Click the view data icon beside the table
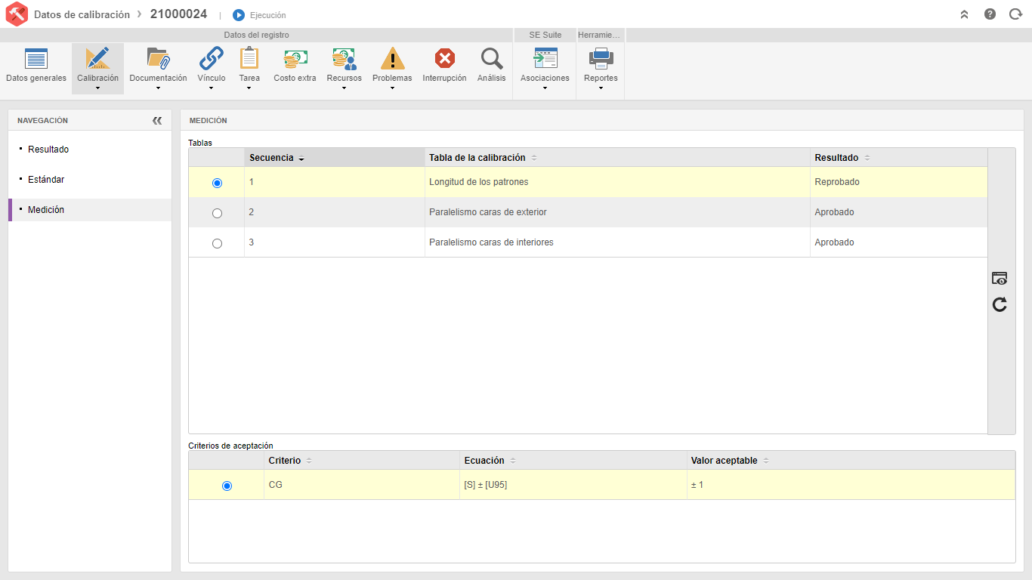This screenshot has width=1032, height=580. coord(1000,279)
